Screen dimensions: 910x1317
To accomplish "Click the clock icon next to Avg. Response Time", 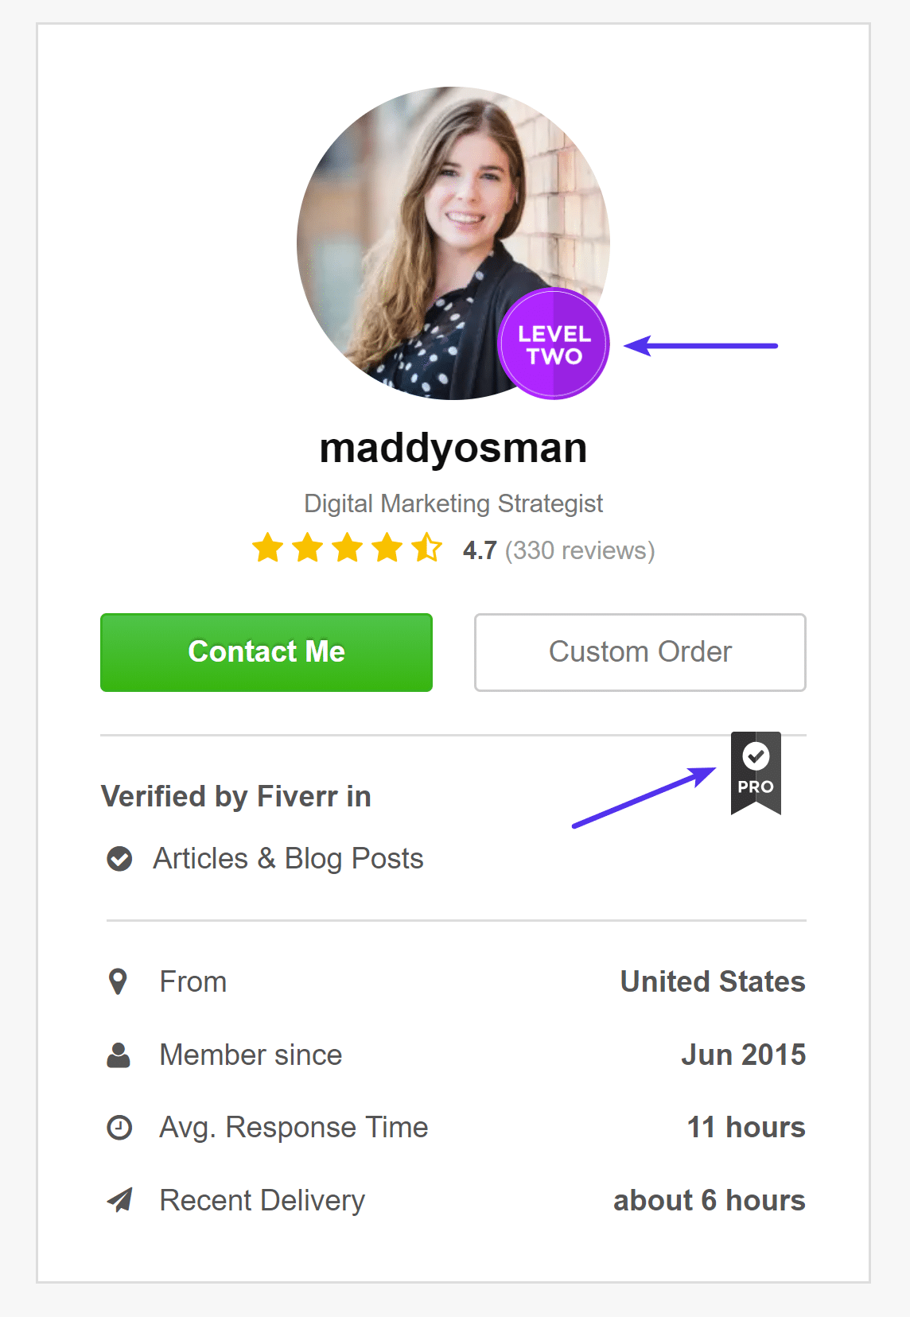I will coord(119,1127).
